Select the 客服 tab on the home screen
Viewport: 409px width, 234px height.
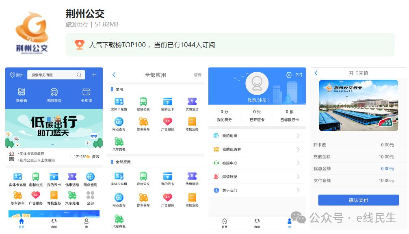(54, 223)
